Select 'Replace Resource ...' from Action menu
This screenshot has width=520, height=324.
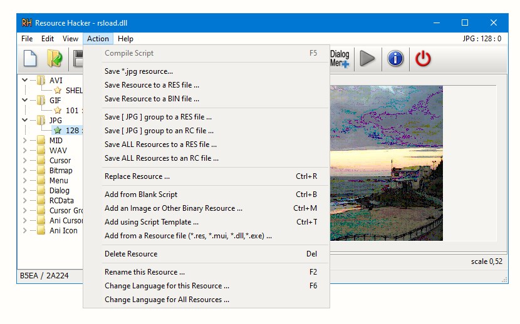pyautogui.click(x=137, y=176)
